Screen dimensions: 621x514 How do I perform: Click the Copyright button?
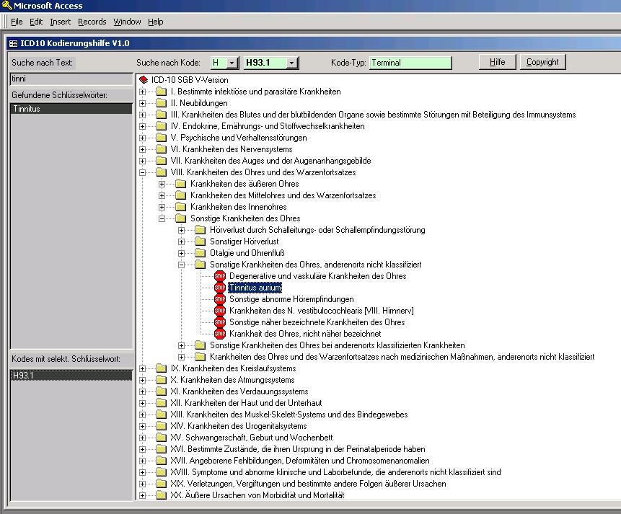click(542, 62)
